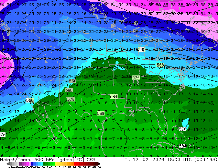Screen dimensions: 218x168
Task: Select the cyan segment of the color scale
Action: (42, 164)
